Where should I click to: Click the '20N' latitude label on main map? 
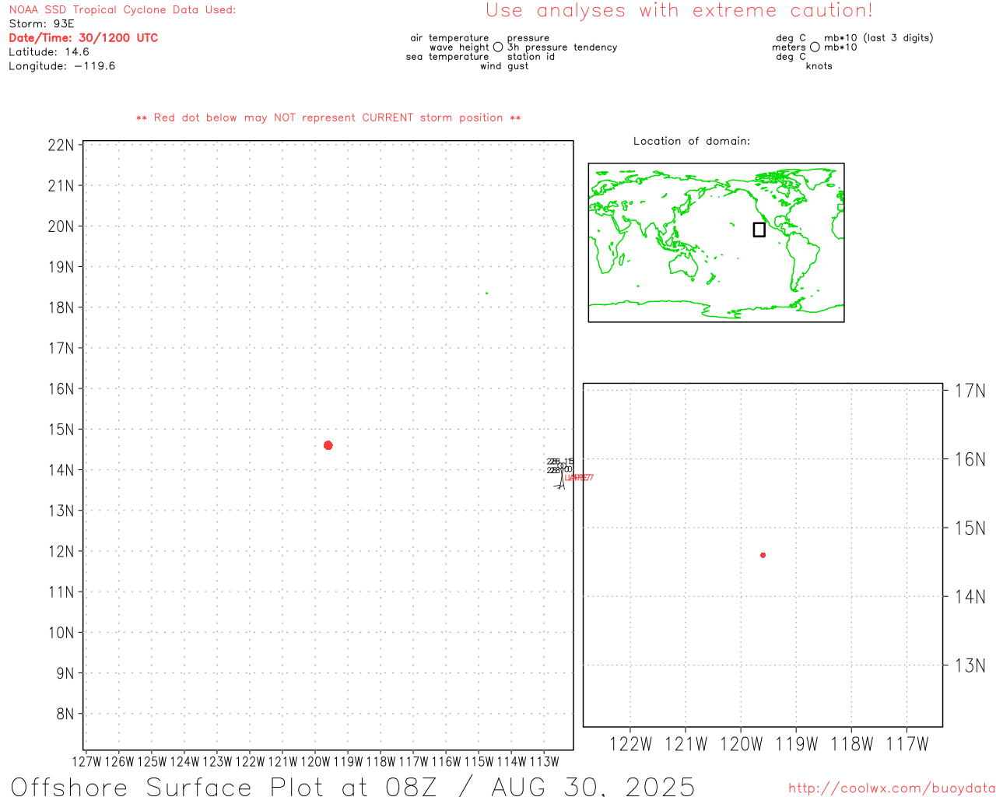coord(61,226)
